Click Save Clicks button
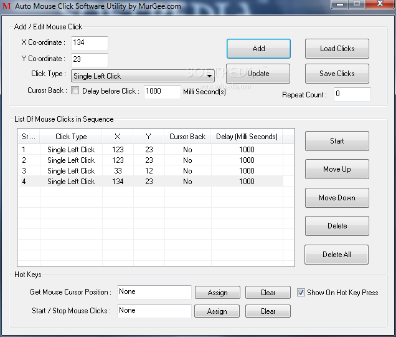This screenshot has height=337, width=396. pos(337,74)
